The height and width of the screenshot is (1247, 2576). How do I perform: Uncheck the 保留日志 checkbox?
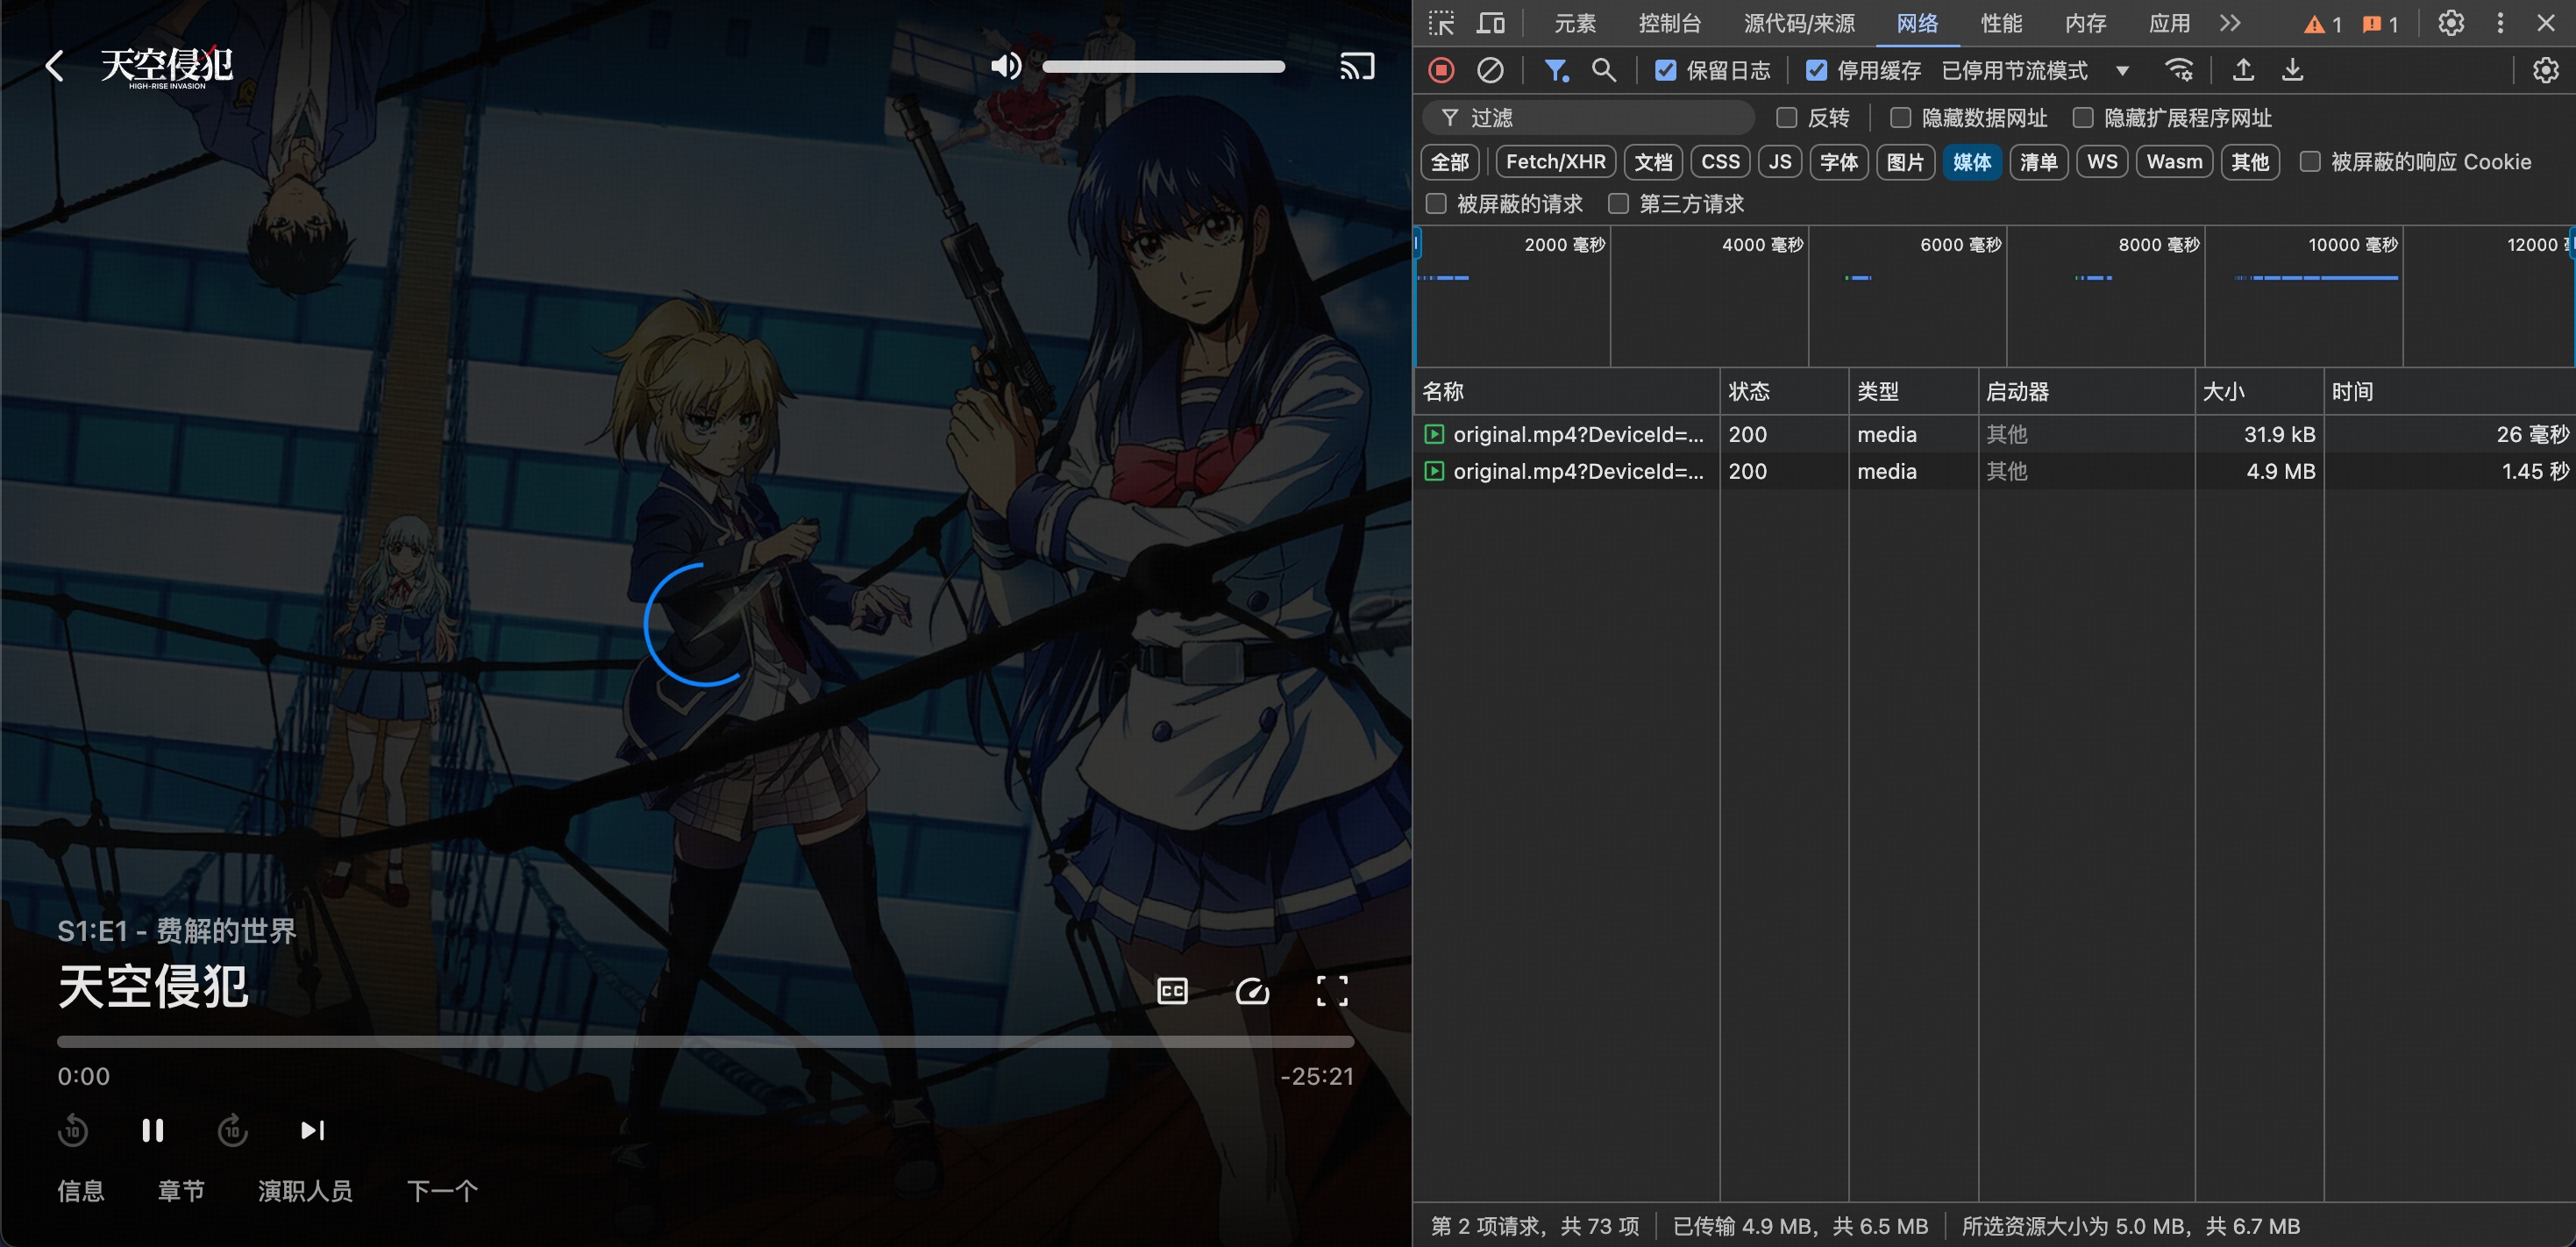click(1665, 70)
